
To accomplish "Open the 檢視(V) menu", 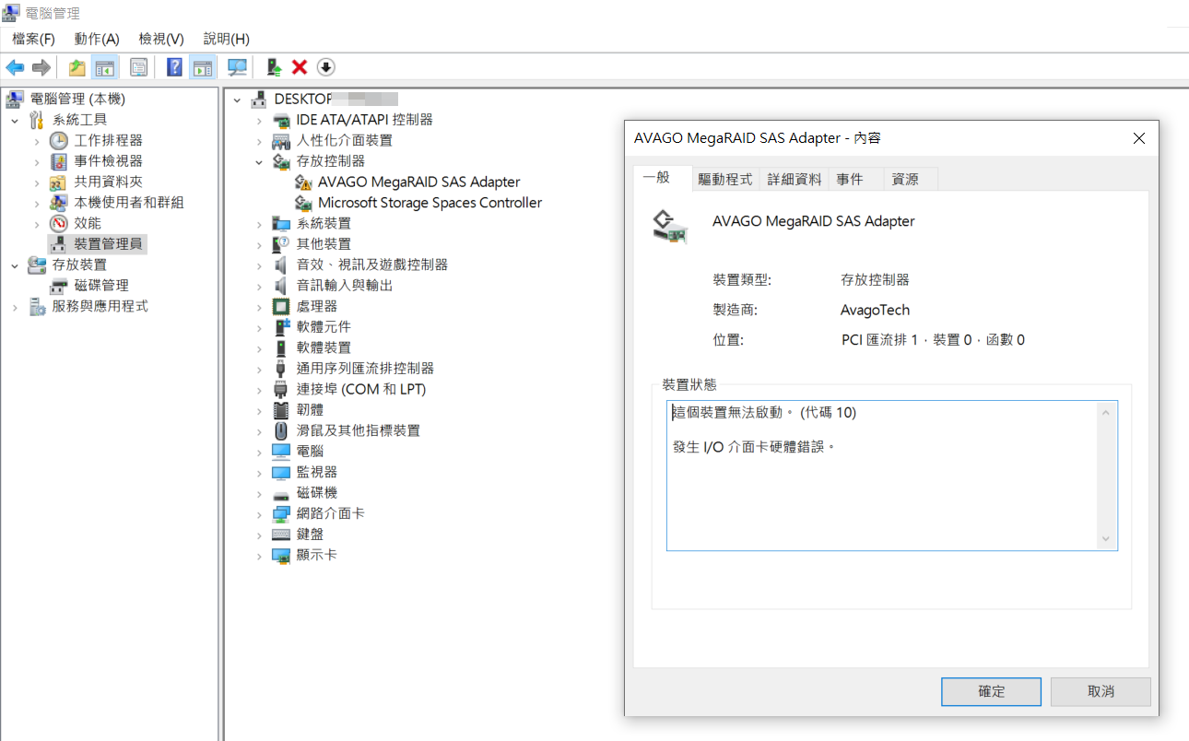I will click(161, 39).
